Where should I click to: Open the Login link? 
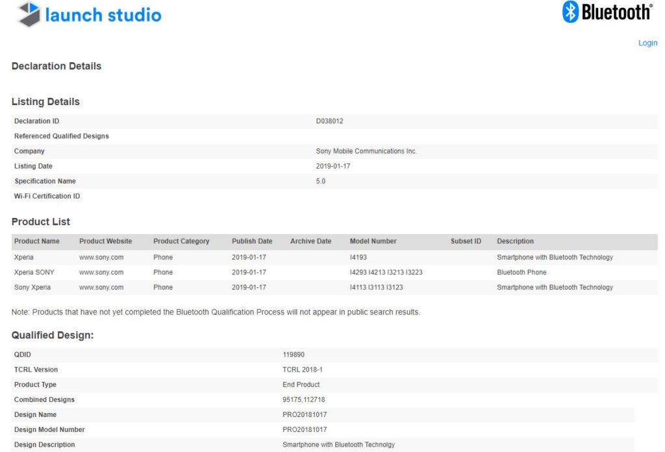(647, 43)
